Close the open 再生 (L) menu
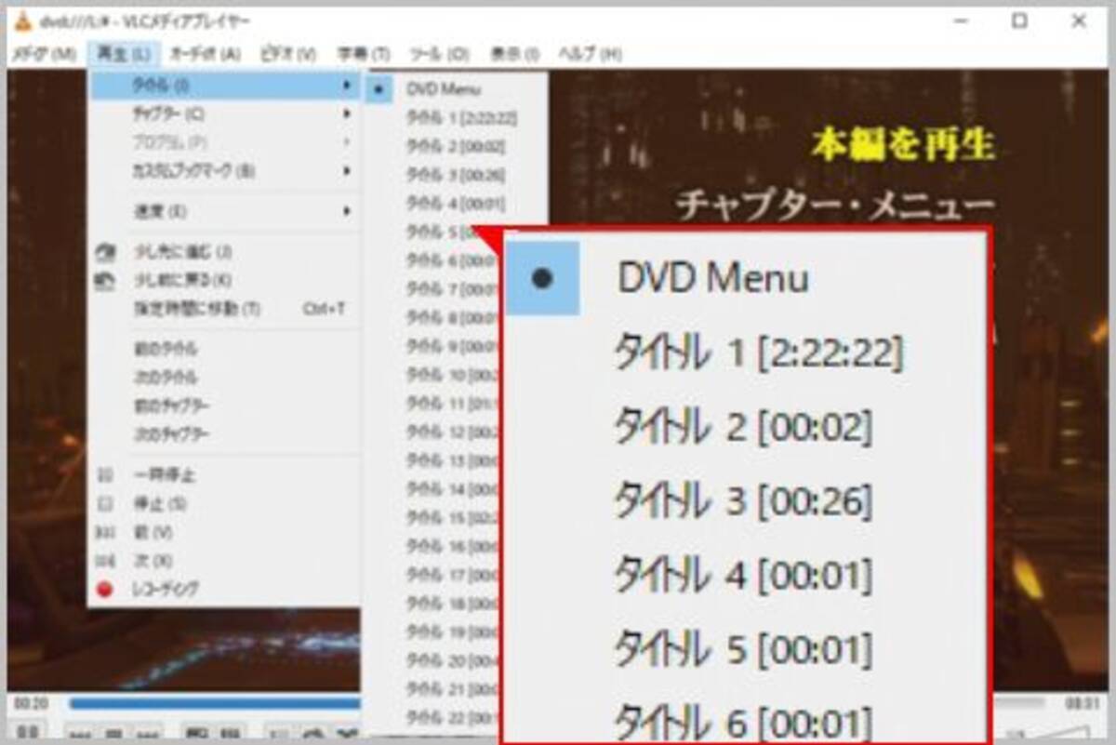Viewport: 1116px width, 745px height. click(125, 54)
